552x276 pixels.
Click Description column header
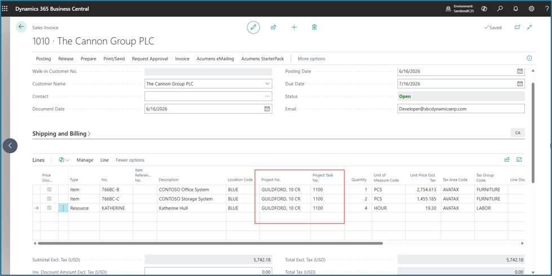coord(169,180)
